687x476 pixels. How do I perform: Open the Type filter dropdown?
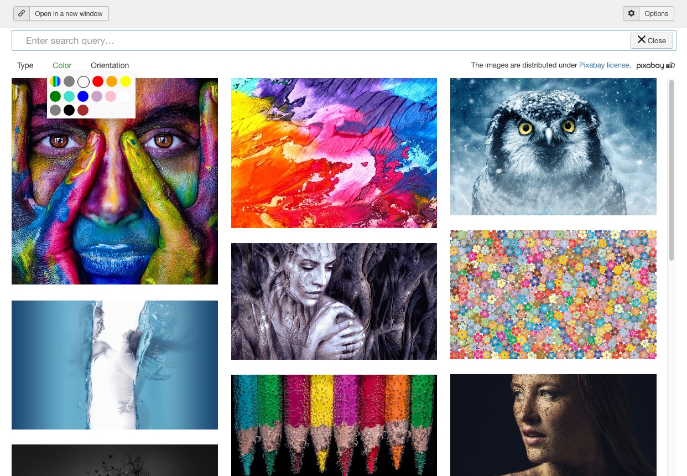click(x=25, y=65)
